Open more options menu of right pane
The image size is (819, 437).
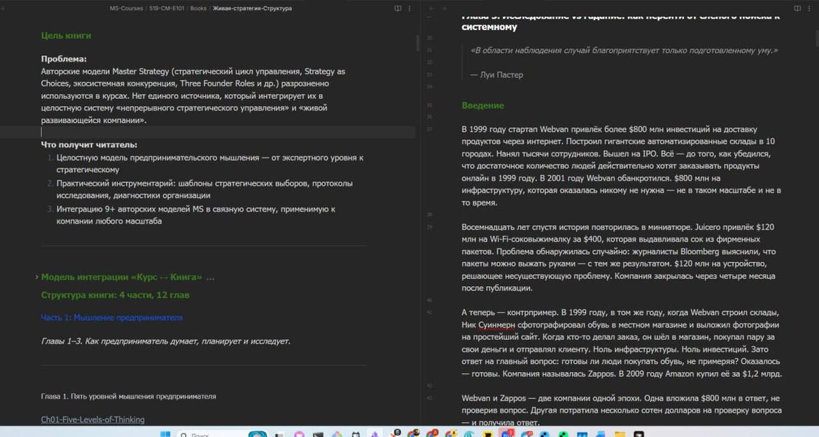[x=808, y=8]
